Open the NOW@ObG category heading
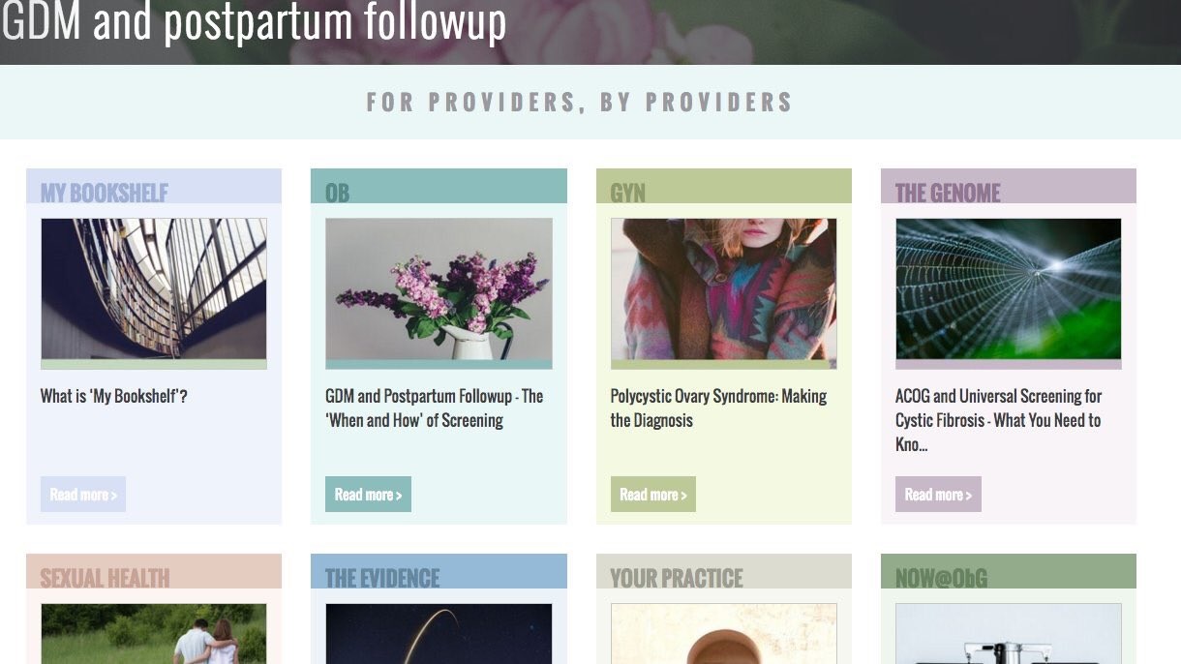The image size is (1181, 664). coord(941,578)
